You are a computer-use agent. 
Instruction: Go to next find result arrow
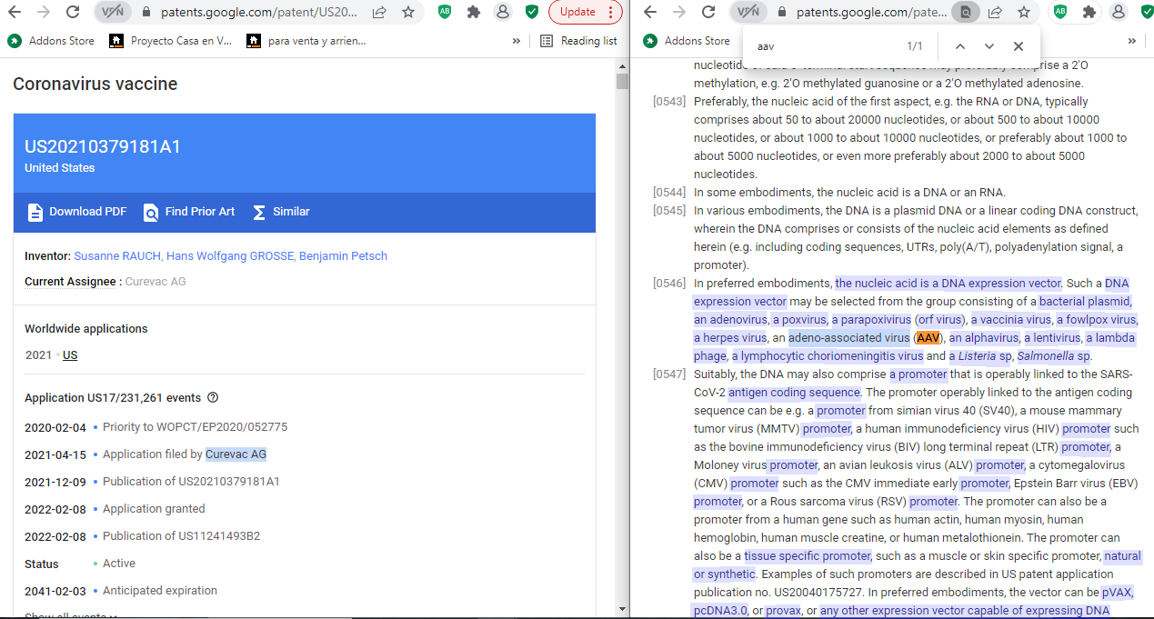(x=988, y=46)
